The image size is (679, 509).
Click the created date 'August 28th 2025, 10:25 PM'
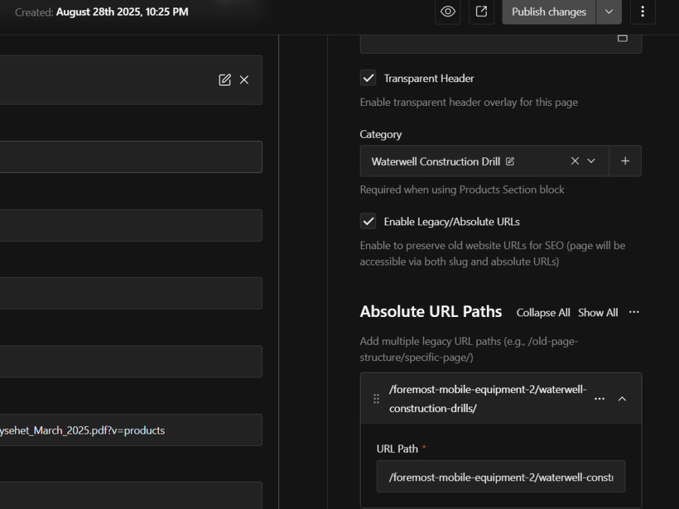(x=122, y=12)
